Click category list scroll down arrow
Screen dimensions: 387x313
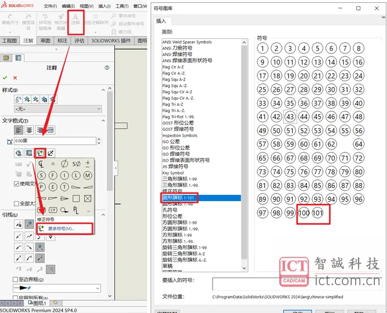pyautogui.click(x=244, y=268)
